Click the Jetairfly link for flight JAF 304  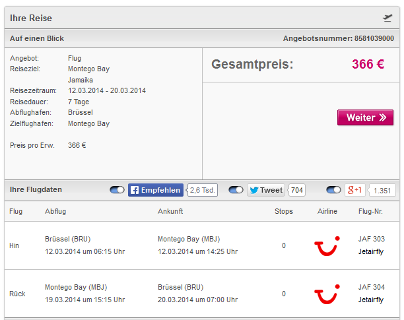point(371,300)
